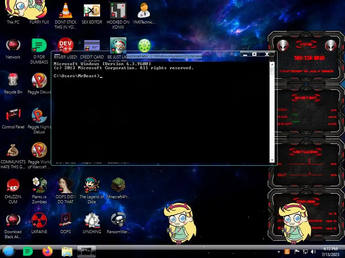345x258 pixels.
Task: Click cmd scrollbar down arrow
Action: (272, 160)
